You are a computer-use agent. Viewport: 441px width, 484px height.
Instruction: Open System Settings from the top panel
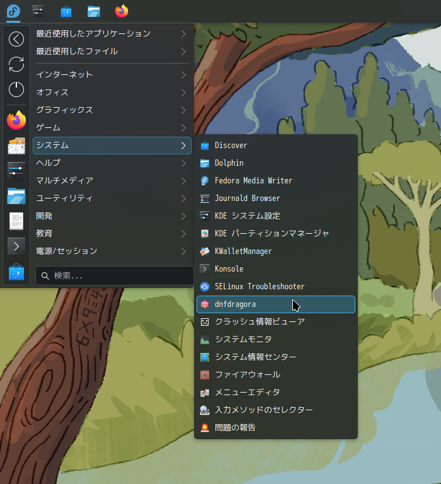[38, 11]
